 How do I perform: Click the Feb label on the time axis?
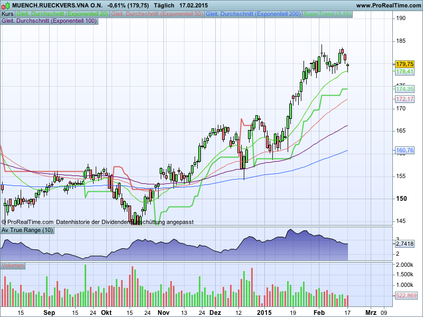(319, 313)
